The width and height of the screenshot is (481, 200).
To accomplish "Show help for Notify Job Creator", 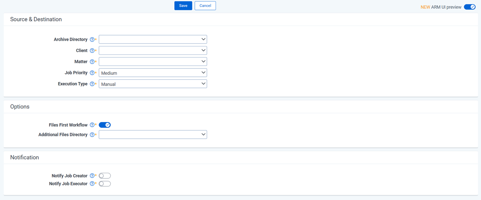I will point(92,176).
